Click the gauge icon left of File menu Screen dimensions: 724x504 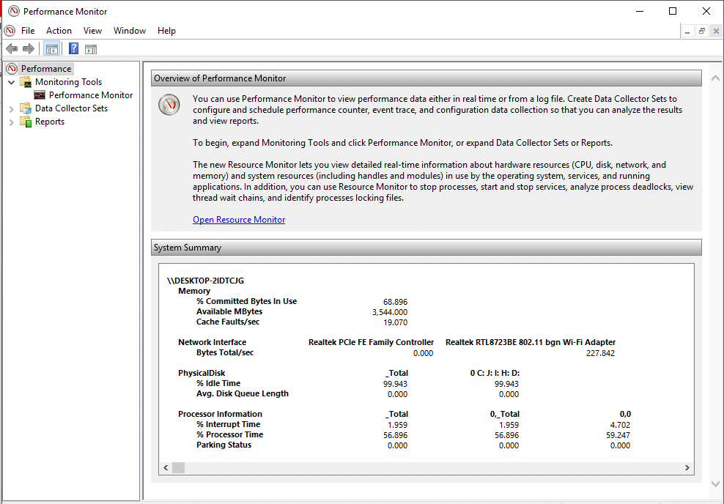tap(10, 31)
